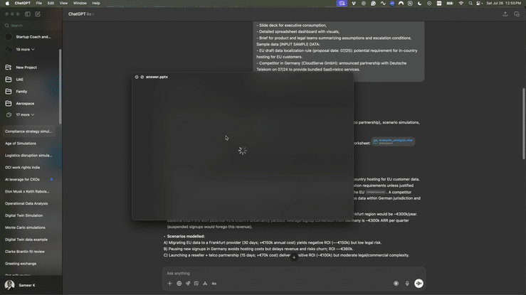Open Logistics disruption simula... chat
Screen dimensions: 526x295
[28, 156]
